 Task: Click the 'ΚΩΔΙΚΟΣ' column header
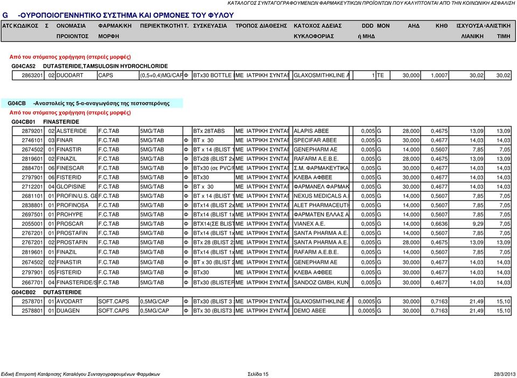tap(26, 26)
